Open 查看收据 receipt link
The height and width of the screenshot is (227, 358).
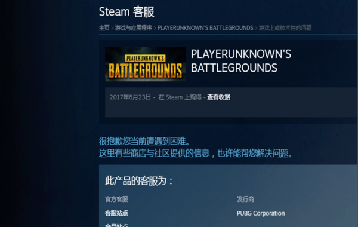coord(218,97)
